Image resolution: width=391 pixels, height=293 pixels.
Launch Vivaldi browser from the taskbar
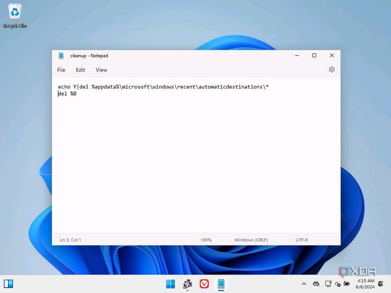coord(204,284)
